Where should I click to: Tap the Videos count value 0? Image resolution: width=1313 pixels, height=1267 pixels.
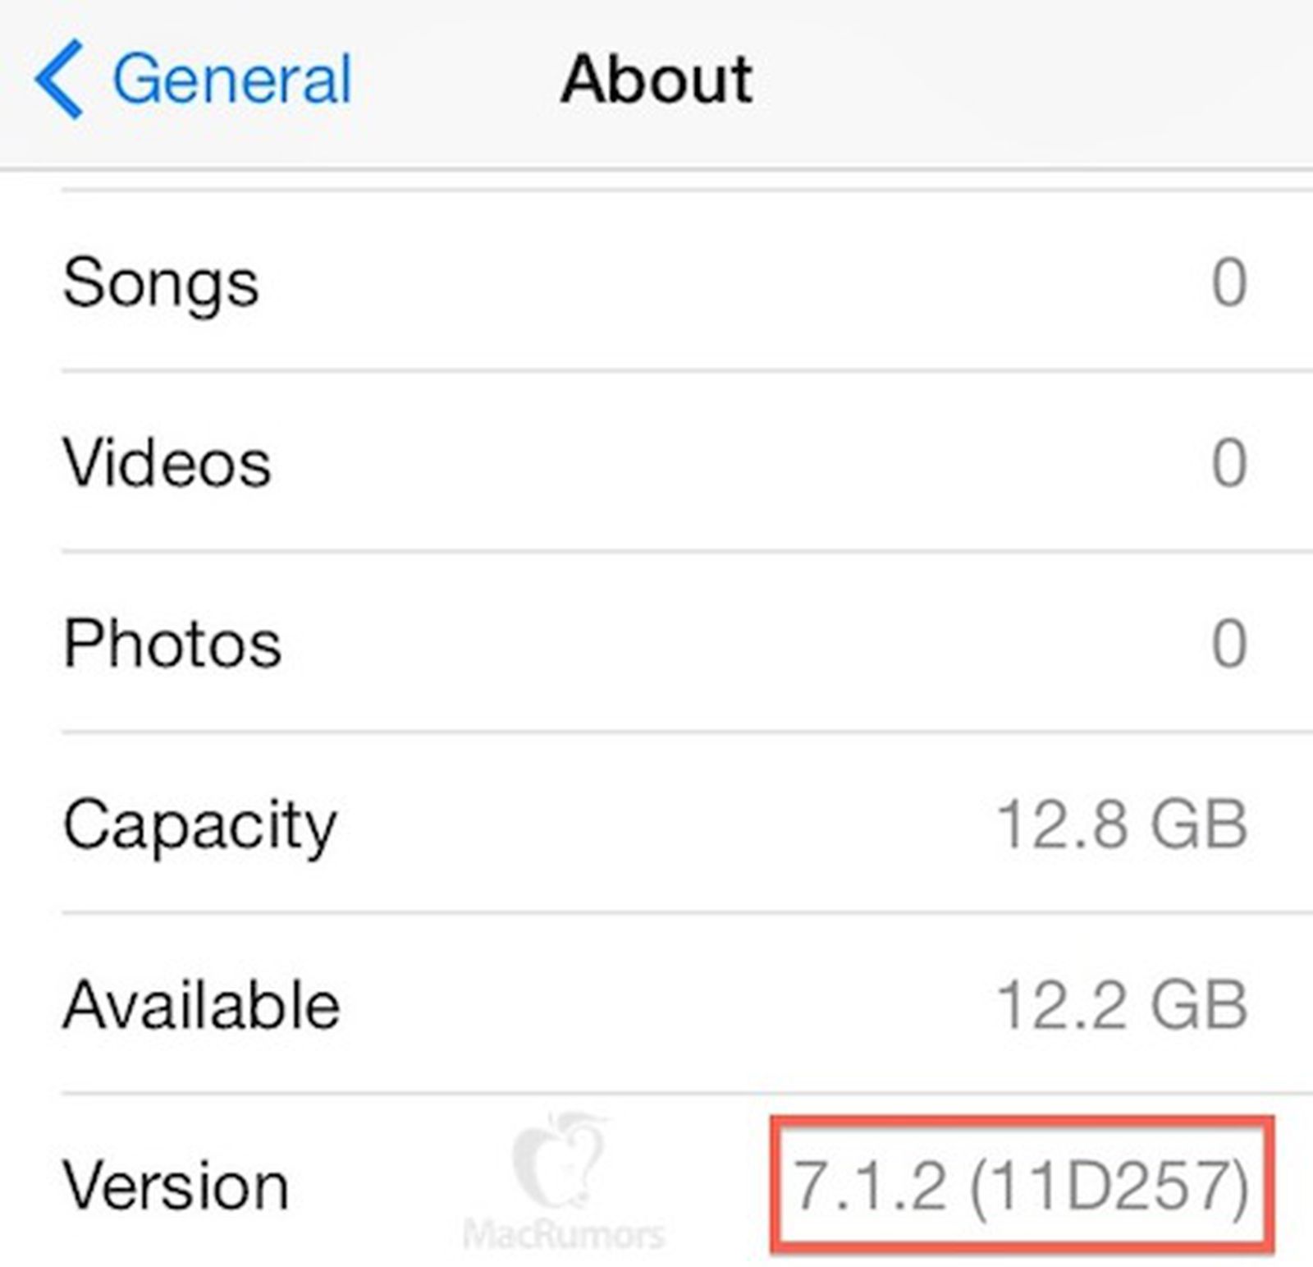(1229, 462)
